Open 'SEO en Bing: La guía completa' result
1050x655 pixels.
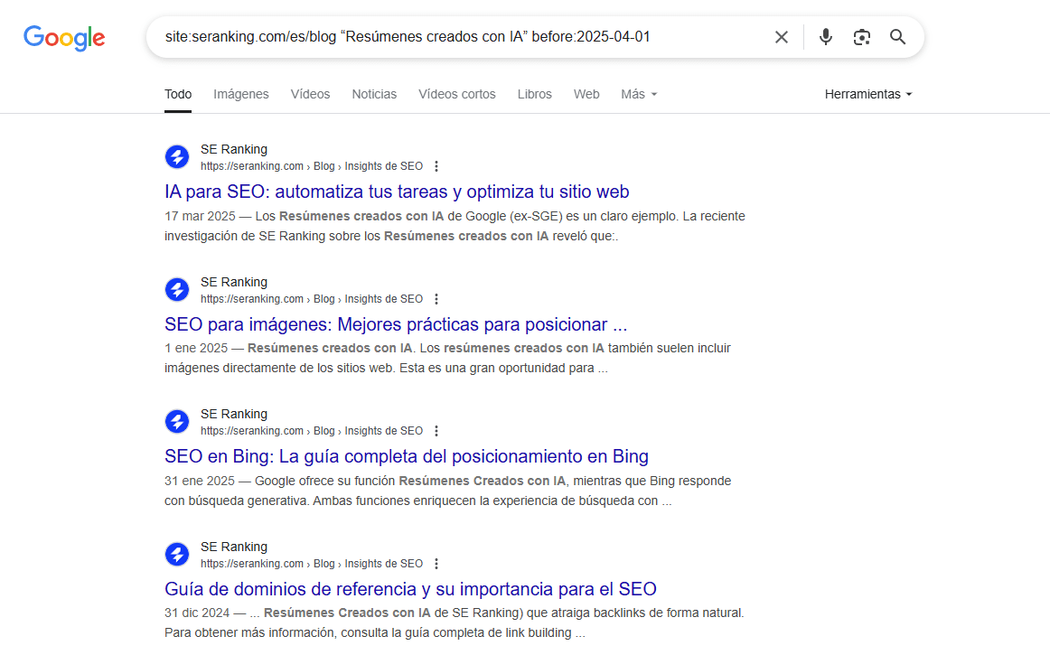pos(407,457)
